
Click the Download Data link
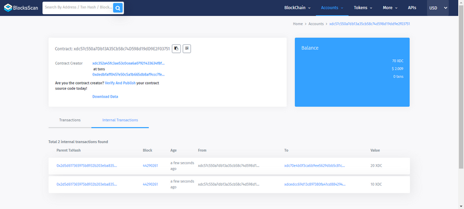[105, 97]
